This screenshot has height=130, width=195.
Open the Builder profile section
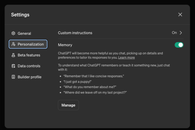pos(29,77)
